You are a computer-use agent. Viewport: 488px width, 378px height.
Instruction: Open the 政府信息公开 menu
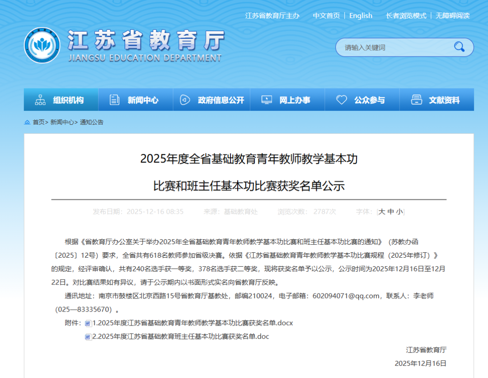coord(221,100)
